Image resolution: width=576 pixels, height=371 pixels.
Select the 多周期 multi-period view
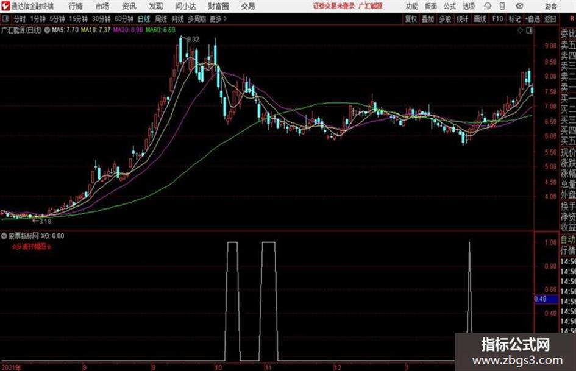pos(197,19)
